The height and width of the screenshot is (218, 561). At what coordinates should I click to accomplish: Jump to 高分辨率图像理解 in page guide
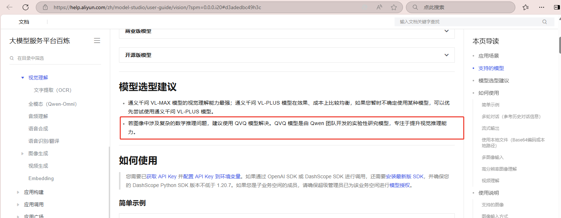(499, 169)
